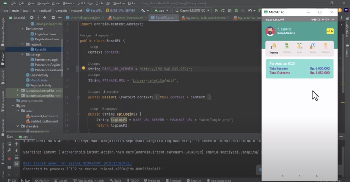Click the collapse all icon in Project panel
The width and height of the screenshot is (350, 182).
click(45, 18)
